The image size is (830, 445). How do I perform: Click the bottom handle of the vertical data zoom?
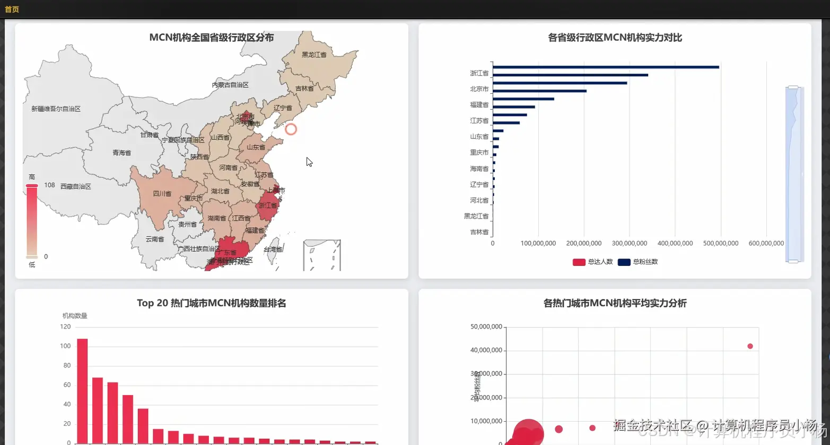793,261
